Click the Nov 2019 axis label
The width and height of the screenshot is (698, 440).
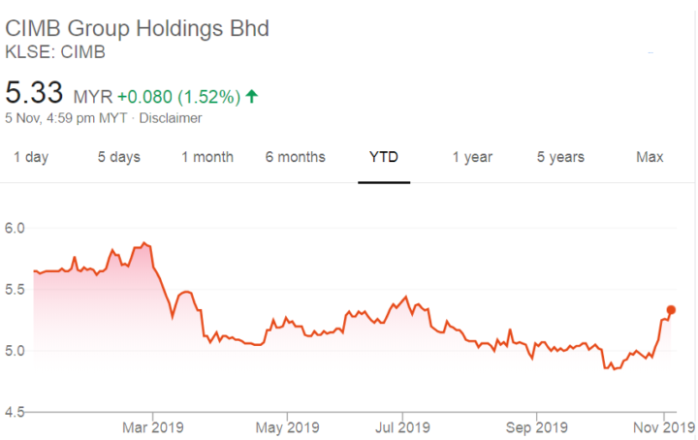664,426
